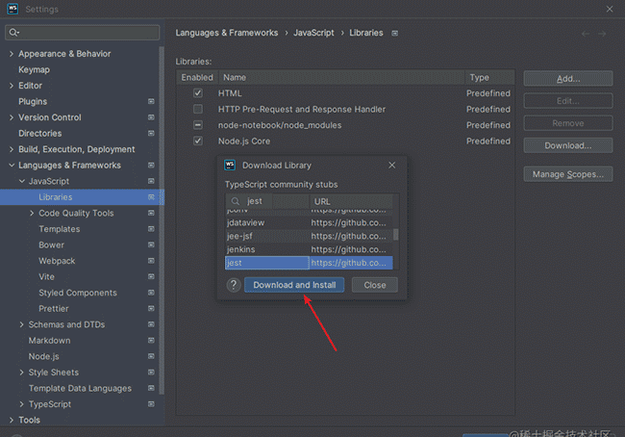This screenshot has height=437, width=625.
Task: Click project settings icon next to Plugins
Action: coord(151,101)
